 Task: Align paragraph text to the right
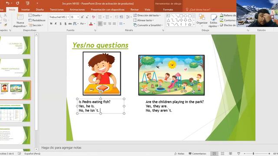[x=110, y=23]
